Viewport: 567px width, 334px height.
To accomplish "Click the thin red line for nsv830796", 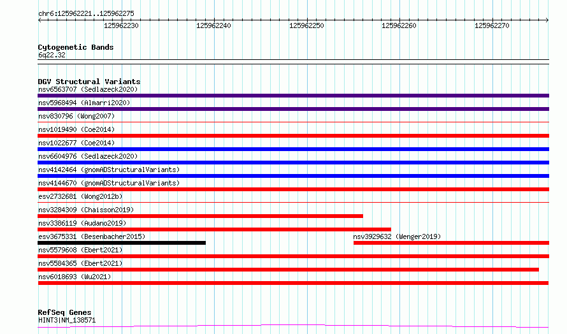I will [293, 122].
